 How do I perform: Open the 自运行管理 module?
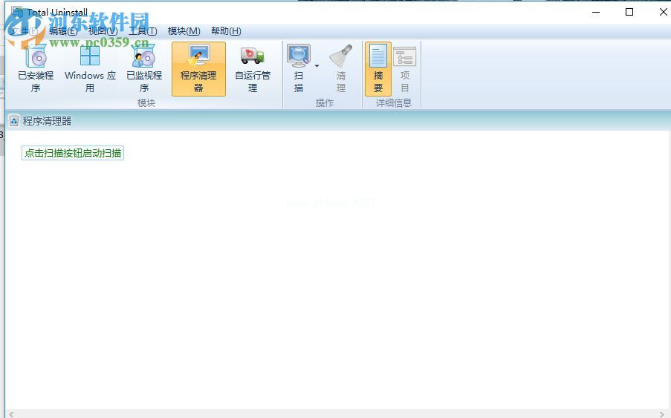coord(253,69)
